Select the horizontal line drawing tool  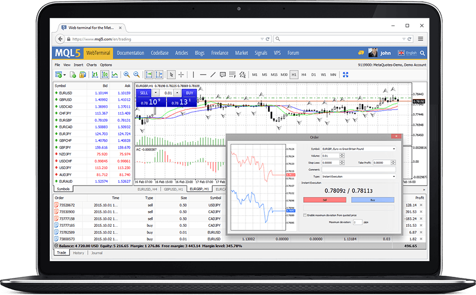coord(203,75)
